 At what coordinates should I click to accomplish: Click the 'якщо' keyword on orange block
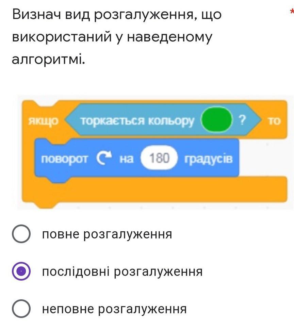[43, 121]
